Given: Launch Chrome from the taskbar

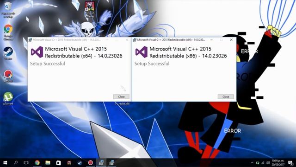Looking at the screenshot, I should pos(37,163).
